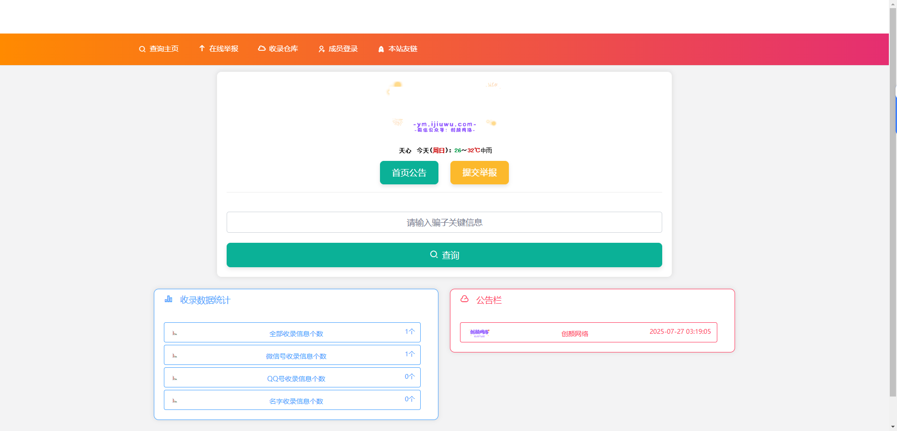Click the 收录数据统计 panel heading
Viewport: 897px width, 431px height.
205,300
